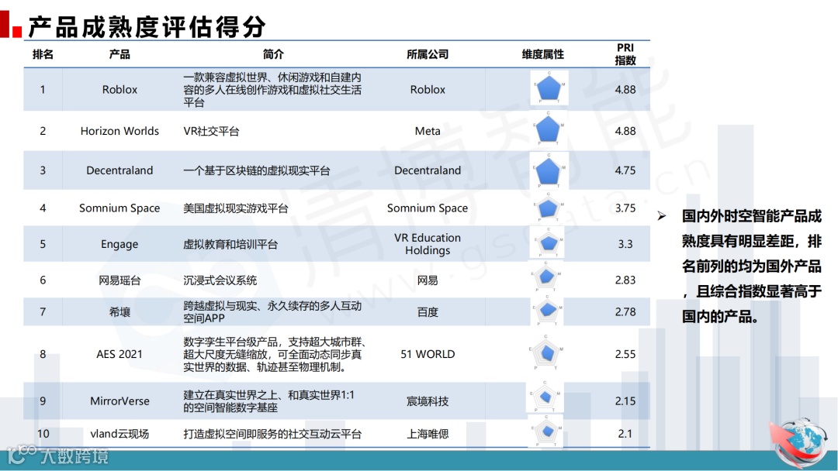The image size is (838, 471).
Task: Click the 所属公司 column header
Action: pos(428,54)
